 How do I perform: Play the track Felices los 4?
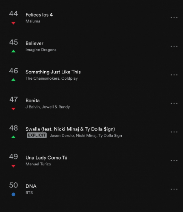[x=39, y=15]
